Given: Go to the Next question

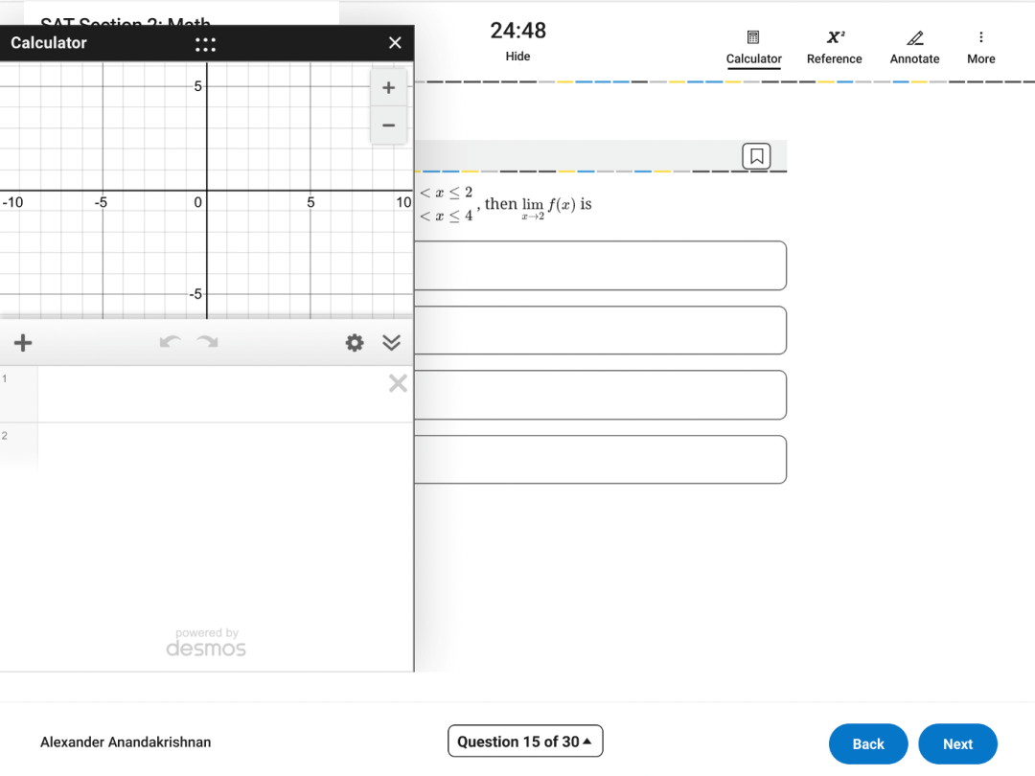Looking at the screenshot, I should (957, 743).
